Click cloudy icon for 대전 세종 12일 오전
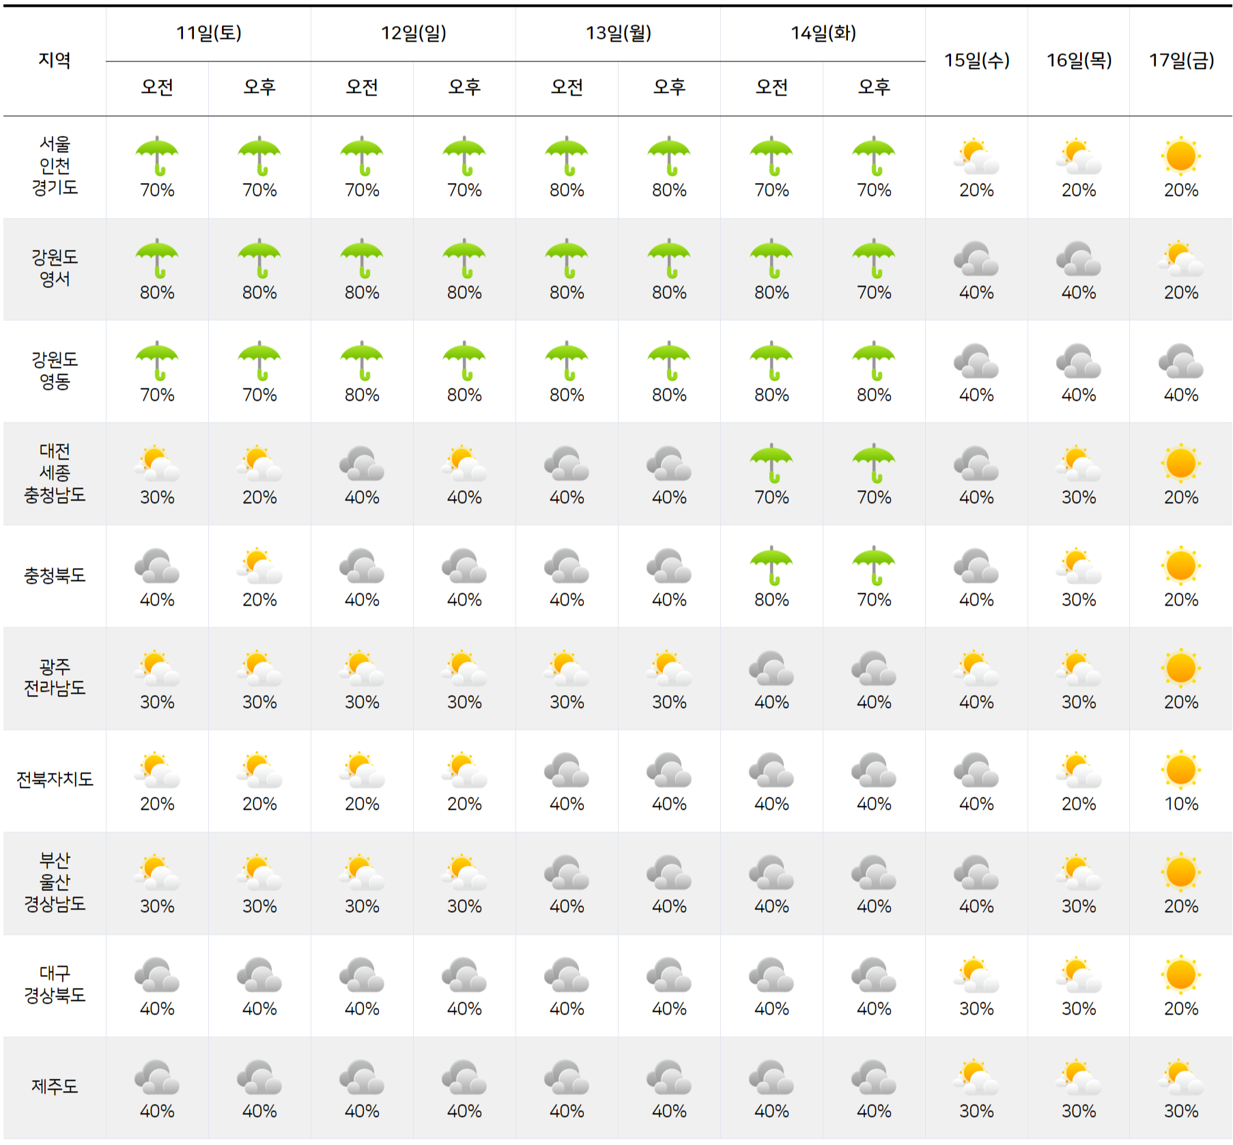 362,464
